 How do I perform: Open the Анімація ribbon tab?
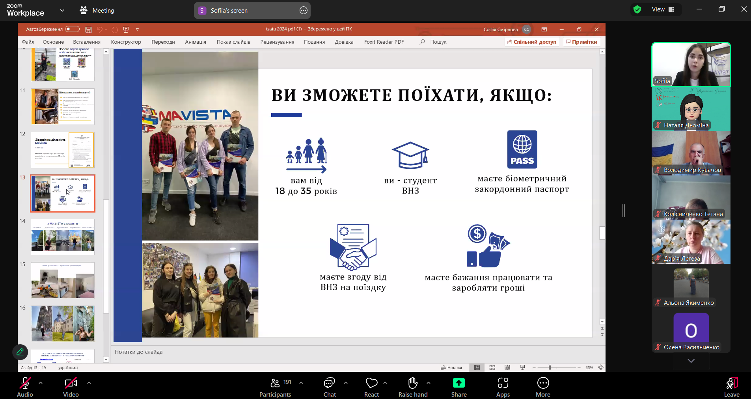pos(196,42)
